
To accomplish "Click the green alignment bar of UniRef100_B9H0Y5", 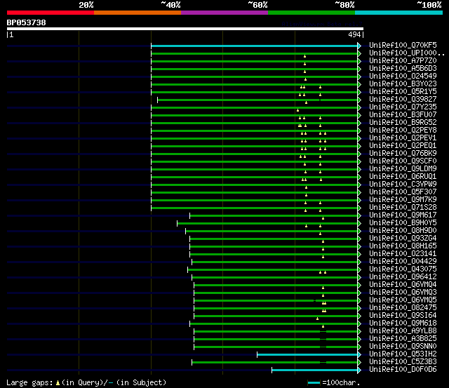I will pyautogui.click(x=267, y=224).
